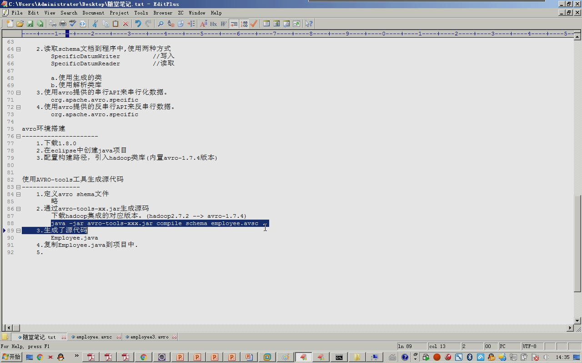Click the Cut scissors icon
Screen dimensions: 582x363
95,24
